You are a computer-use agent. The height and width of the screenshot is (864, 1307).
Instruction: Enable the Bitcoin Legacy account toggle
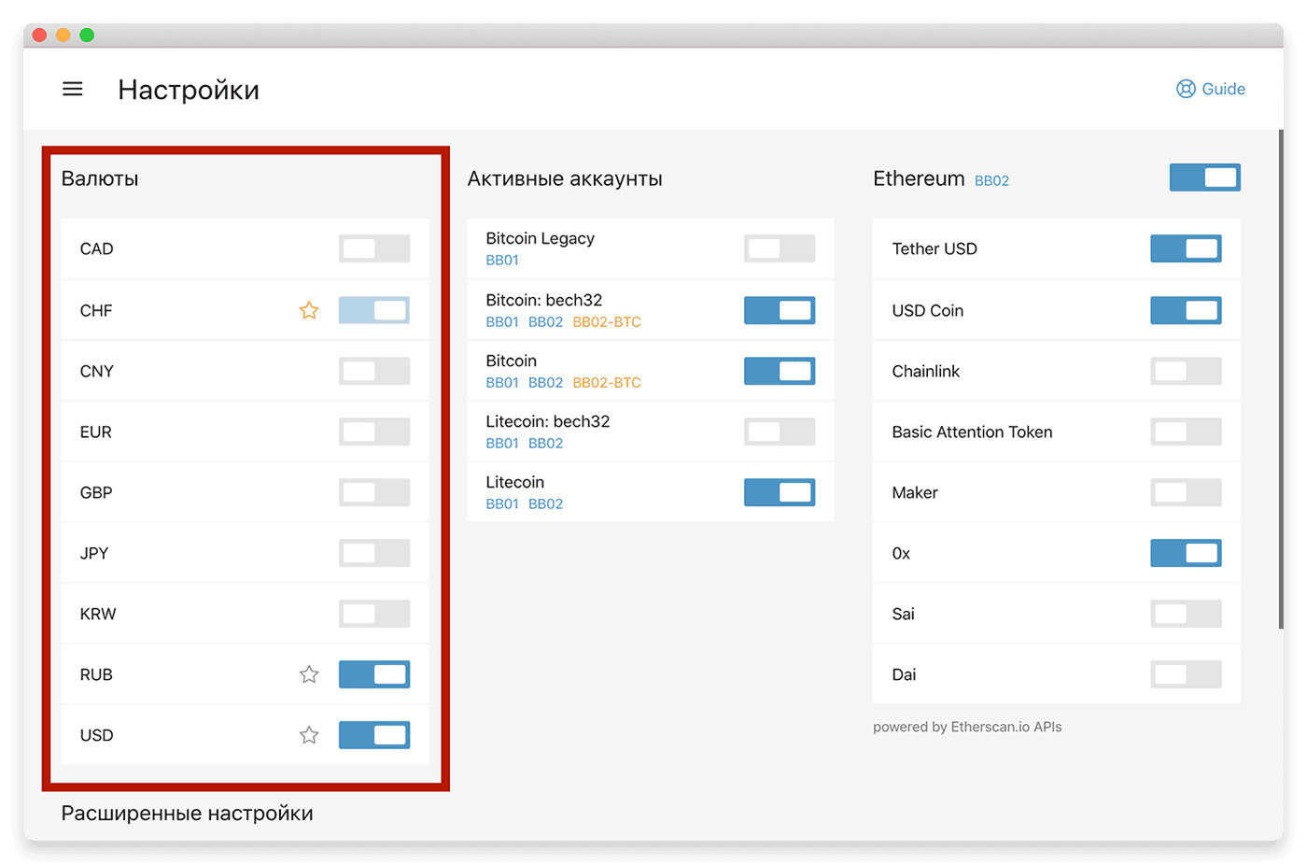(x=780, y=248)
